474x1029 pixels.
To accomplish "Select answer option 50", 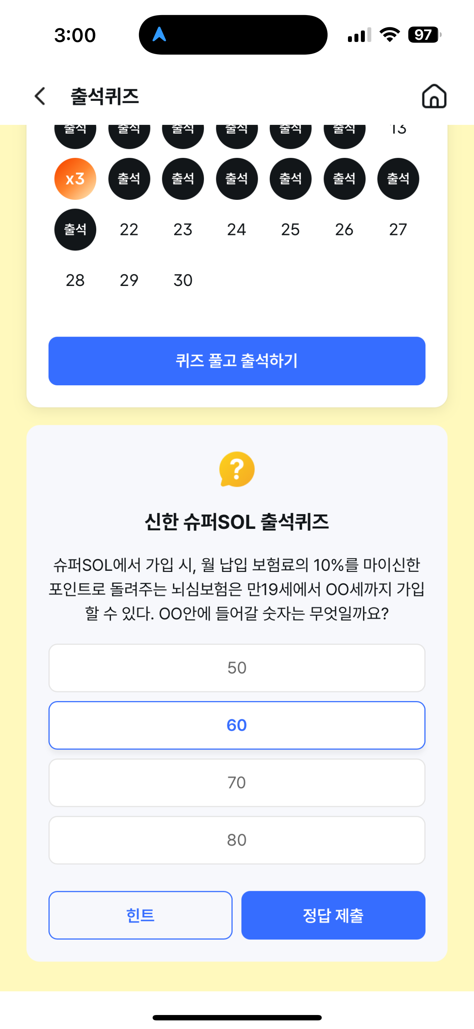I will (237, 667).
